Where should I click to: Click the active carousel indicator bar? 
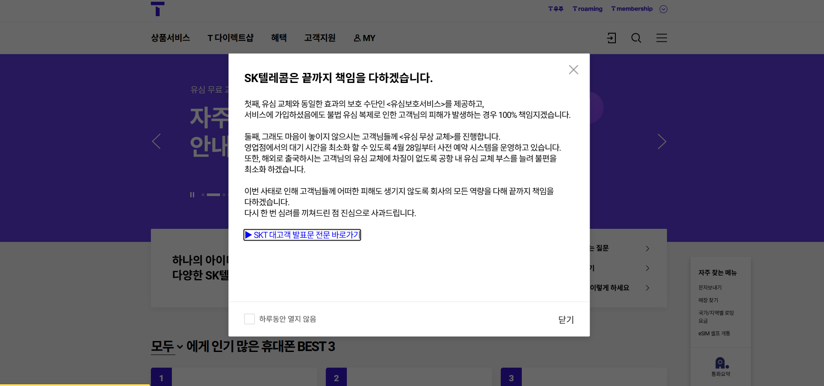(x=213, y=195)
